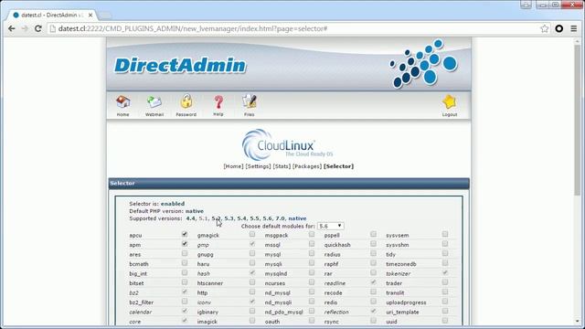Image resolution: width=585 pixels, height=329 pixels.
Task: Go back with the browser back arrow
Action: (x=12, y=28)
